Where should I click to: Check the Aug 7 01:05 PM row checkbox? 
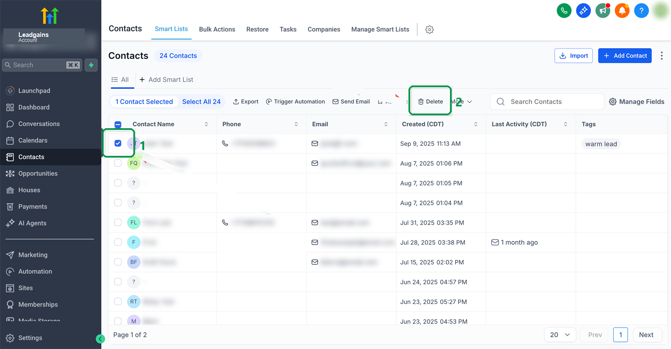118,183
